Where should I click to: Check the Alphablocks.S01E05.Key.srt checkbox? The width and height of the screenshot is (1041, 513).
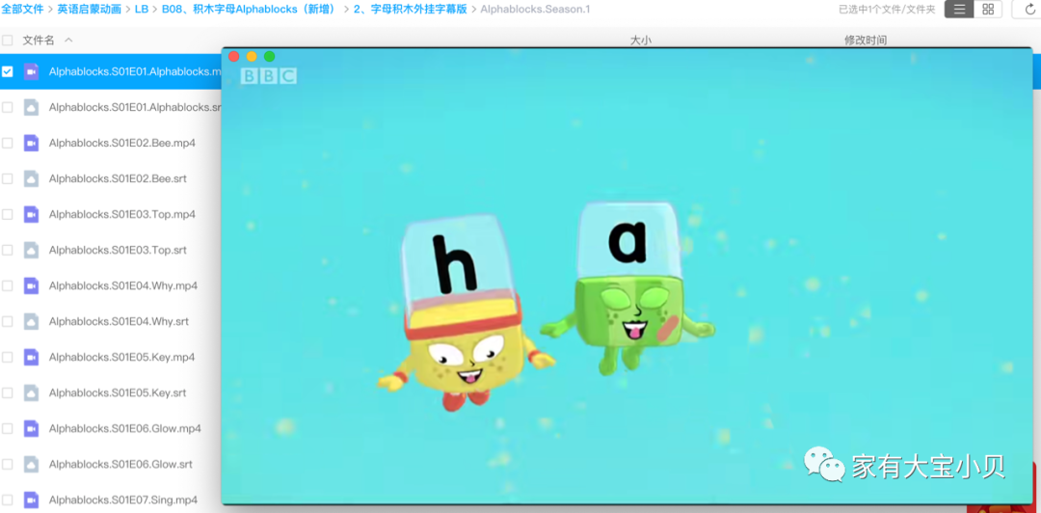click(x=8, y=392)
